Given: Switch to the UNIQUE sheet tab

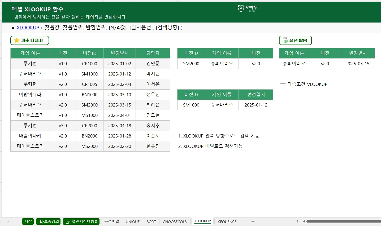Looking at the screenshot, I should coord(133,221).
